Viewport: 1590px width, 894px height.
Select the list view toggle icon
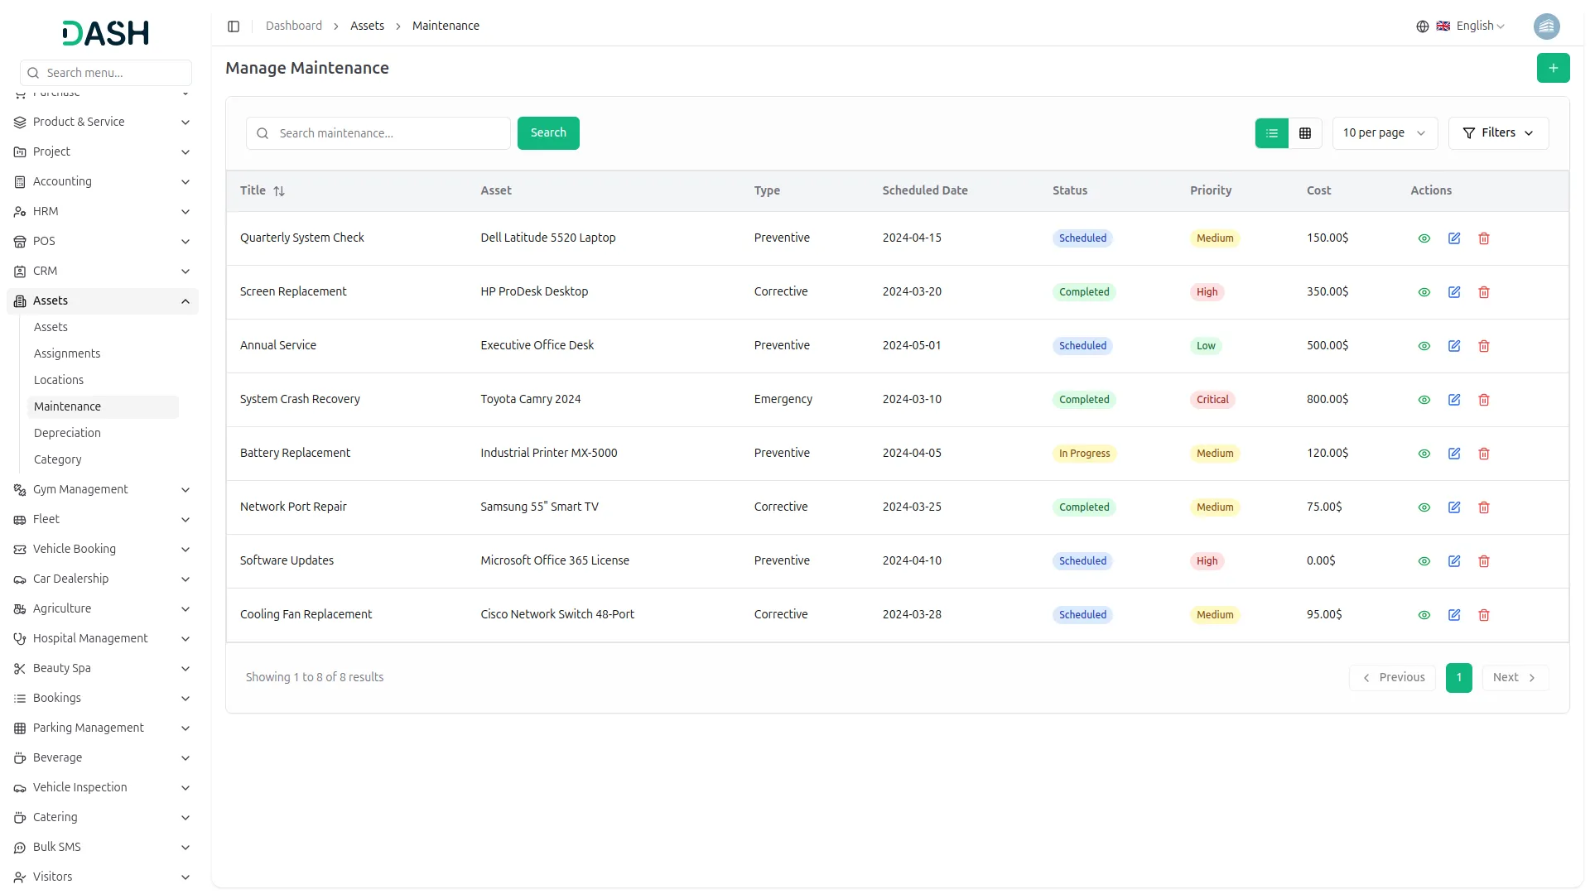tap(1272, 132)
